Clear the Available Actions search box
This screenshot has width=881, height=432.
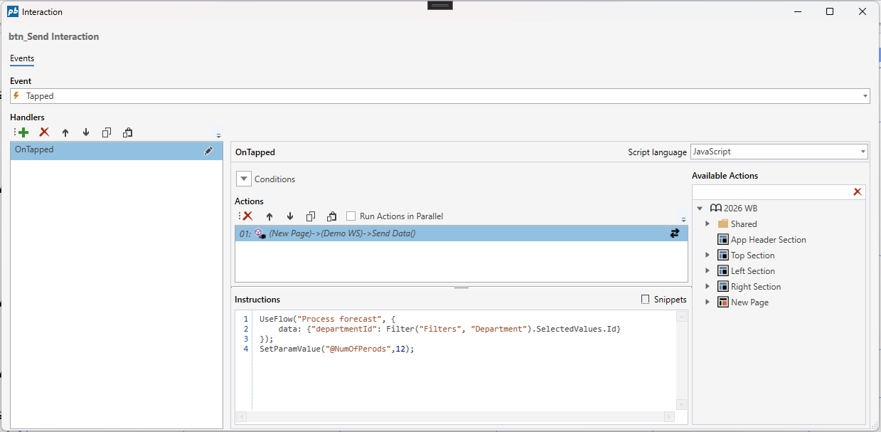(857, 192)
